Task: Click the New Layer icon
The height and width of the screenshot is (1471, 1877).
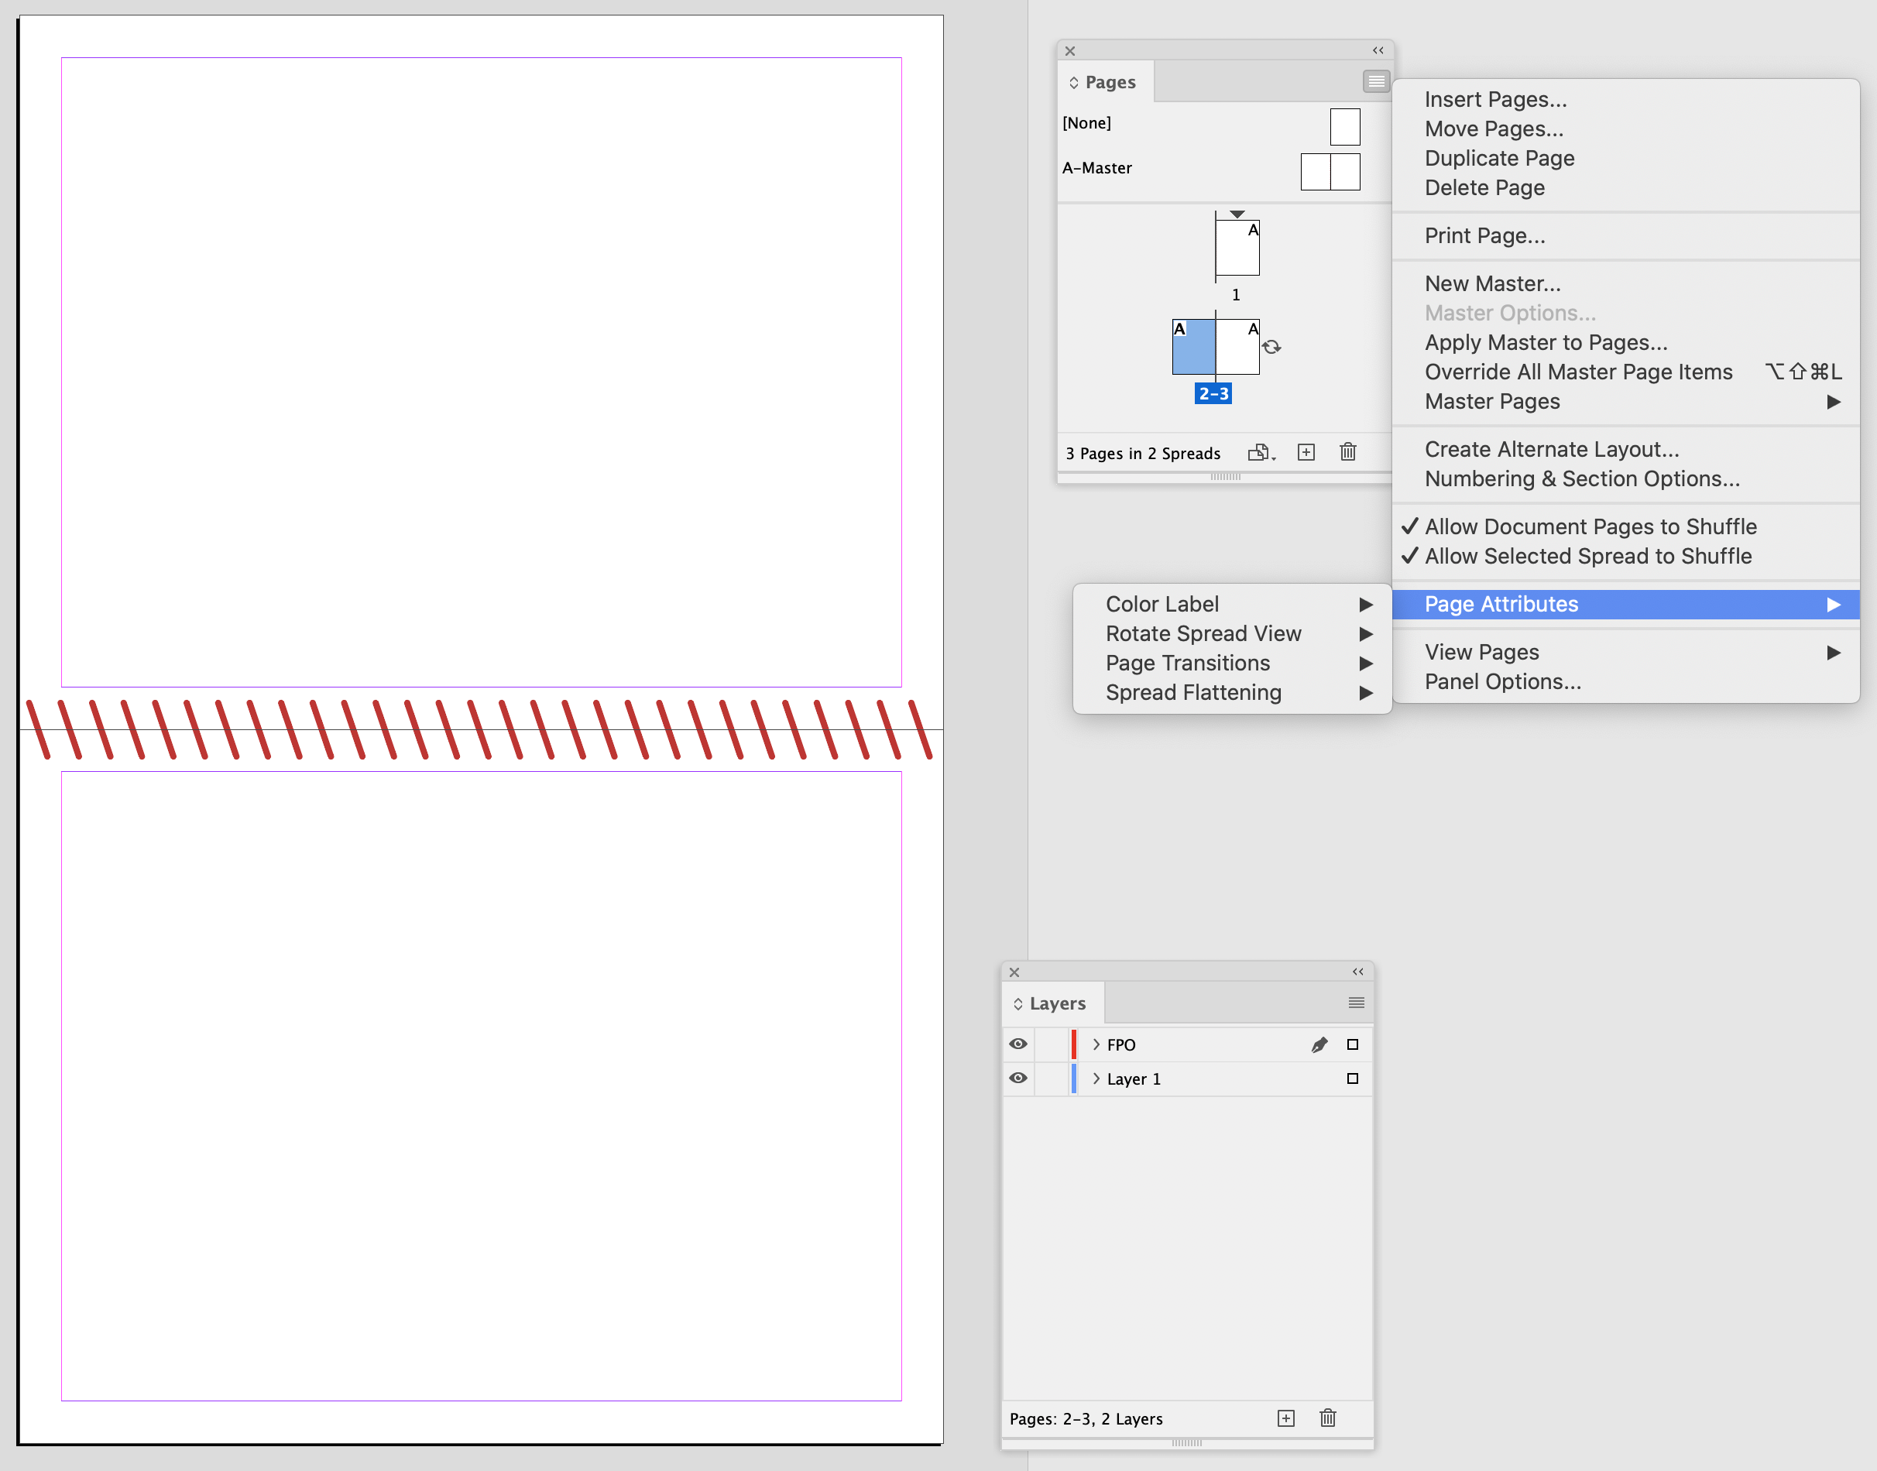Action: click(1285, 1418)
